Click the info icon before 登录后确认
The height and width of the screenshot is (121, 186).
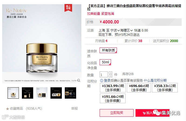102,81
